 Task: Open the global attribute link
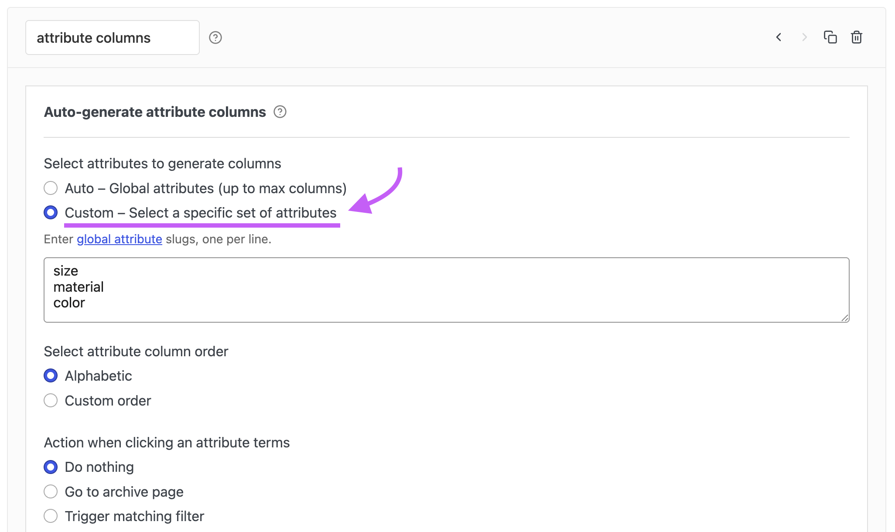120,239
